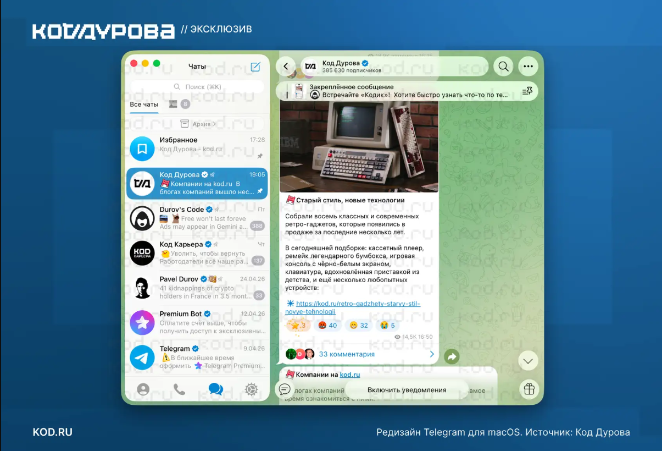The height and width of the screenshot is (451, 662).
Task: Open the gift icon button
Action: [529, 389]
